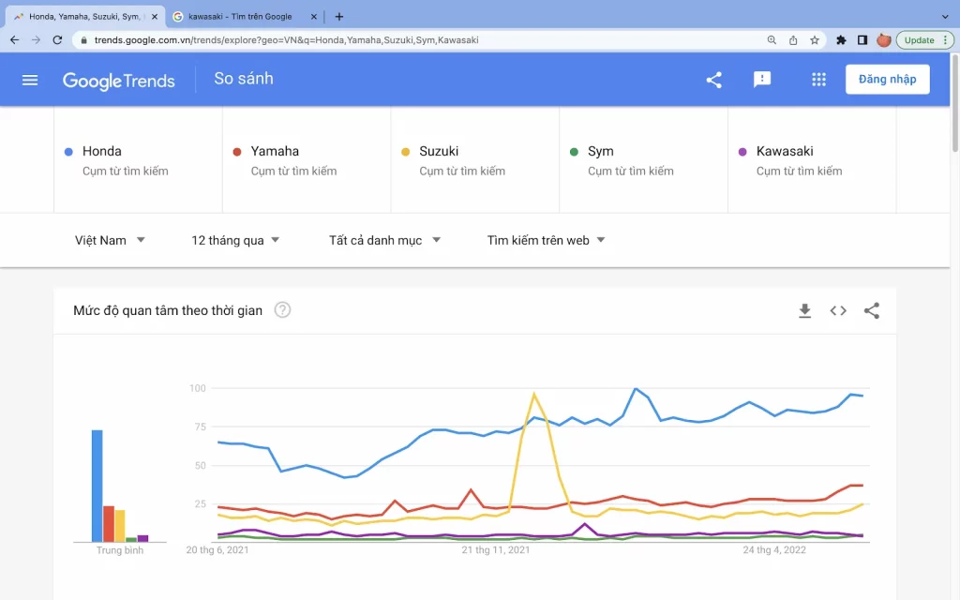Select the Kawasaki search term card
The width and height of the screenshot is (960, 600).
pos(812,159)
